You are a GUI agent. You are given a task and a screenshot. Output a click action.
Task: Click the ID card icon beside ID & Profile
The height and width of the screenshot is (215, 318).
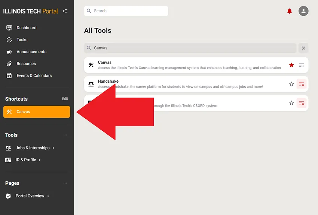8,160
